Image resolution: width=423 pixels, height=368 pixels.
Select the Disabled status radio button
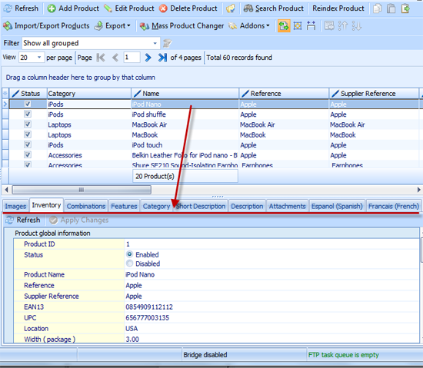pos(129,264)
